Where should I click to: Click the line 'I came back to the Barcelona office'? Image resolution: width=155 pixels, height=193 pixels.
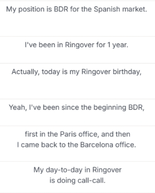click(76, 145)
